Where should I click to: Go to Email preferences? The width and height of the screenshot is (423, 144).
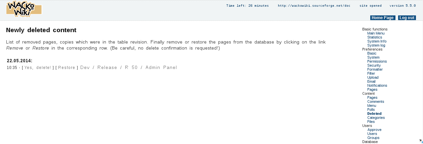[x=371, y=81]
